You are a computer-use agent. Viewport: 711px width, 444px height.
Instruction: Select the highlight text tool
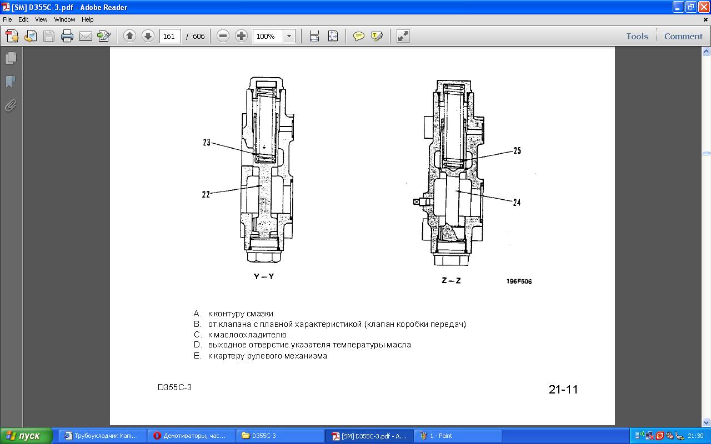click(x=377, y=36)
